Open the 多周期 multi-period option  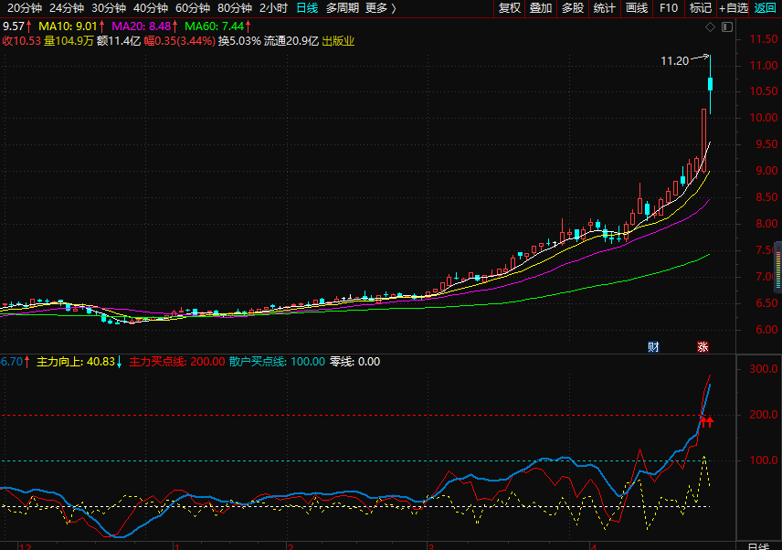pos(342,8)
